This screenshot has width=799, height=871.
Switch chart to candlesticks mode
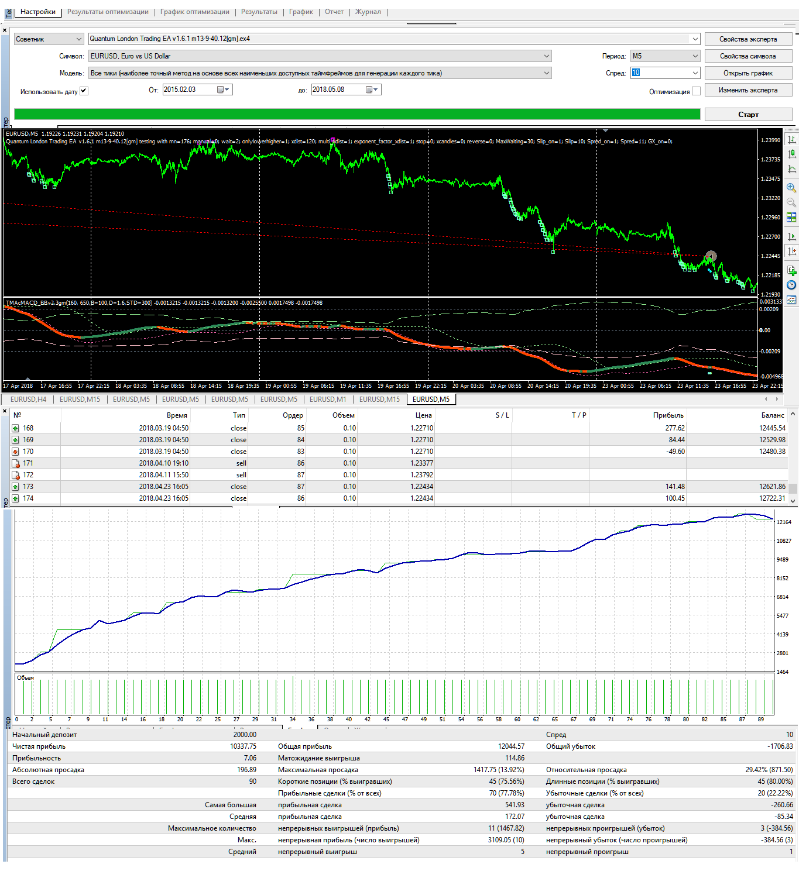(791, 154)
